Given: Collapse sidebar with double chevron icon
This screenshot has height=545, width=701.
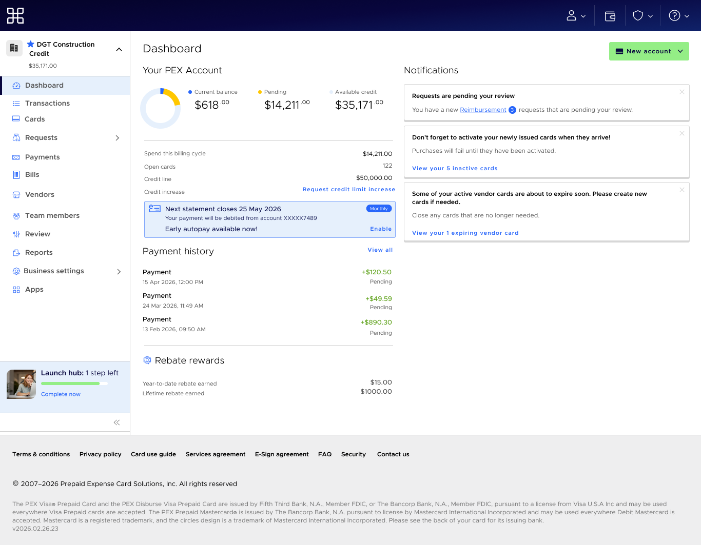Looking at the screenshot, I should (x=116, y=422).
